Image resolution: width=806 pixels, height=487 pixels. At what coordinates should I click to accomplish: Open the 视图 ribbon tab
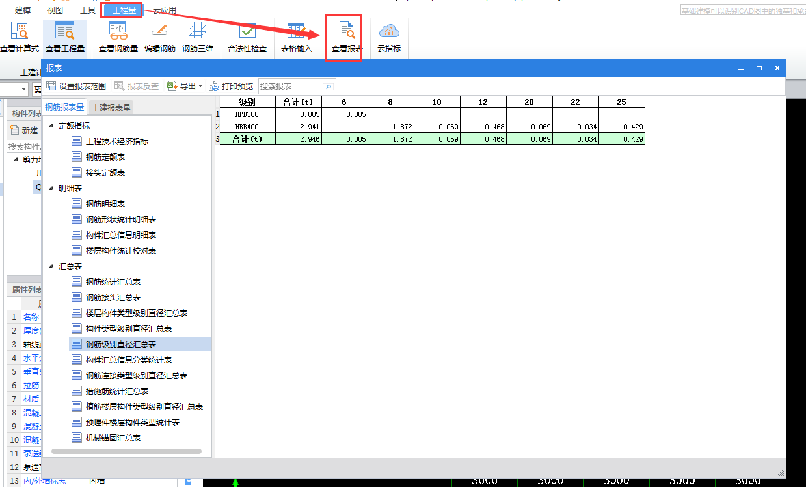[x=55, y=10]
